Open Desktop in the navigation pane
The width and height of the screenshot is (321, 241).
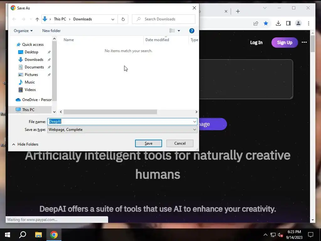pos(31,52)
